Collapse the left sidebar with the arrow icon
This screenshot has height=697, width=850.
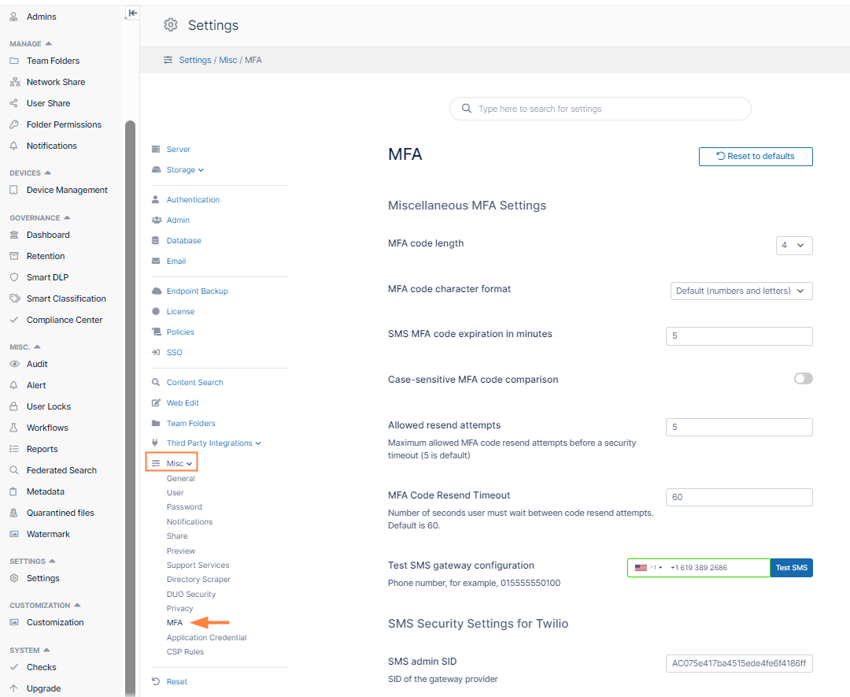tap(132, 13)
